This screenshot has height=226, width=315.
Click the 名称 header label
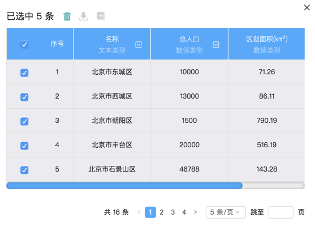point(112,39)
